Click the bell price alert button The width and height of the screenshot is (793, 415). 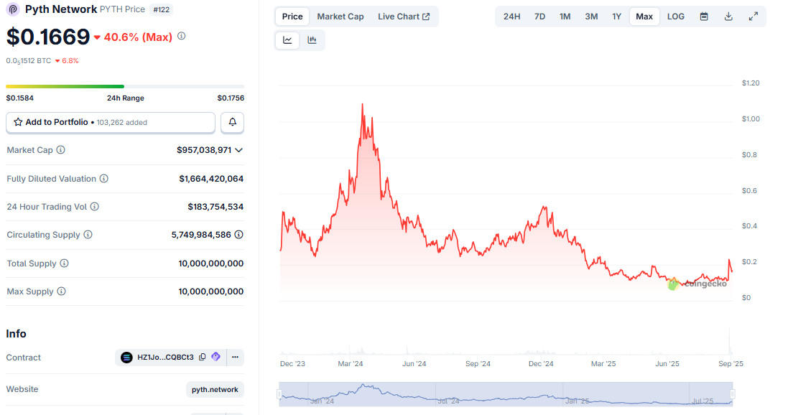pyautogui.click(x=233, y=122)
